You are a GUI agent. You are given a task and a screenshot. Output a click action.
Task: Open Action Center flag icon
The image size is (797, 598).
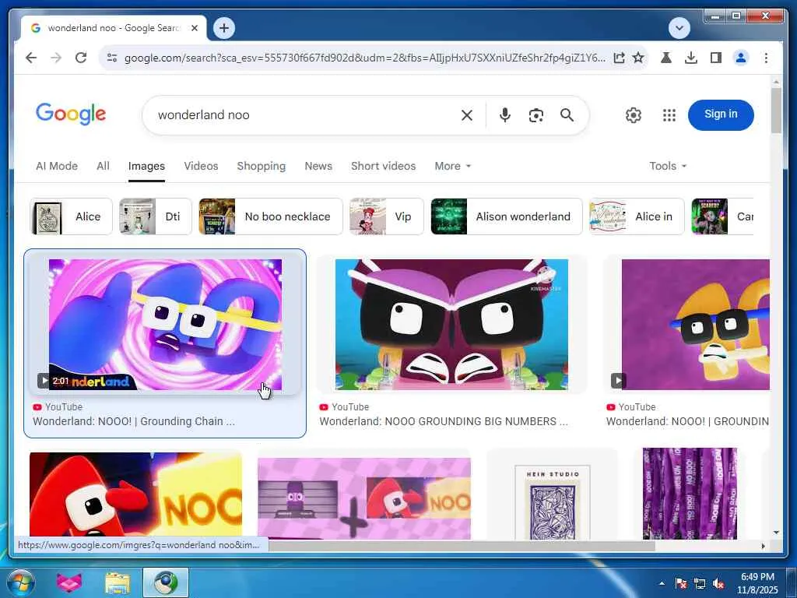(x=680, y=583)
